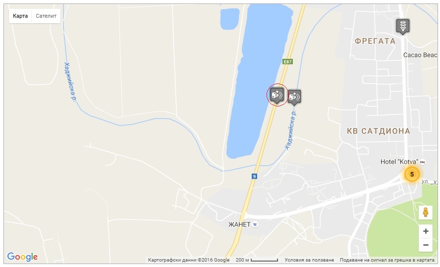This screenshot has width=440, height=267.
Task: Zoom out with the minus button
Action: (426, 245)
